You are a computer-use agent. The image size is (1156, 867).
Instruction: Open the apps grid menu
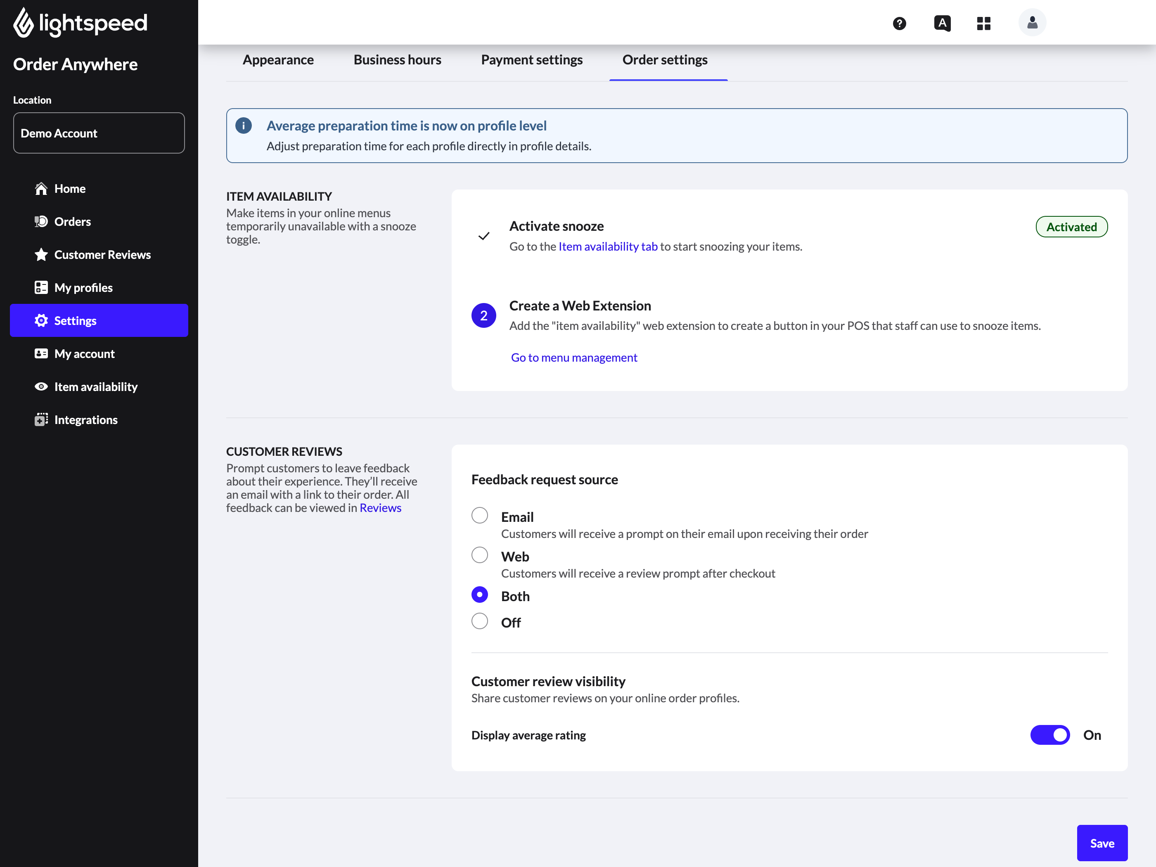tap(983, 24)
